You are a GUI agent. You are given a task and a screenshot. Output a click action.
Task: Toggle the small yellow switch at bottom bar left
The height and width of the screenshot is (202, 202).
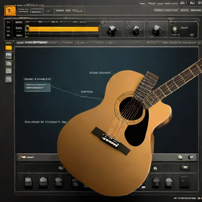coord(24,157)
